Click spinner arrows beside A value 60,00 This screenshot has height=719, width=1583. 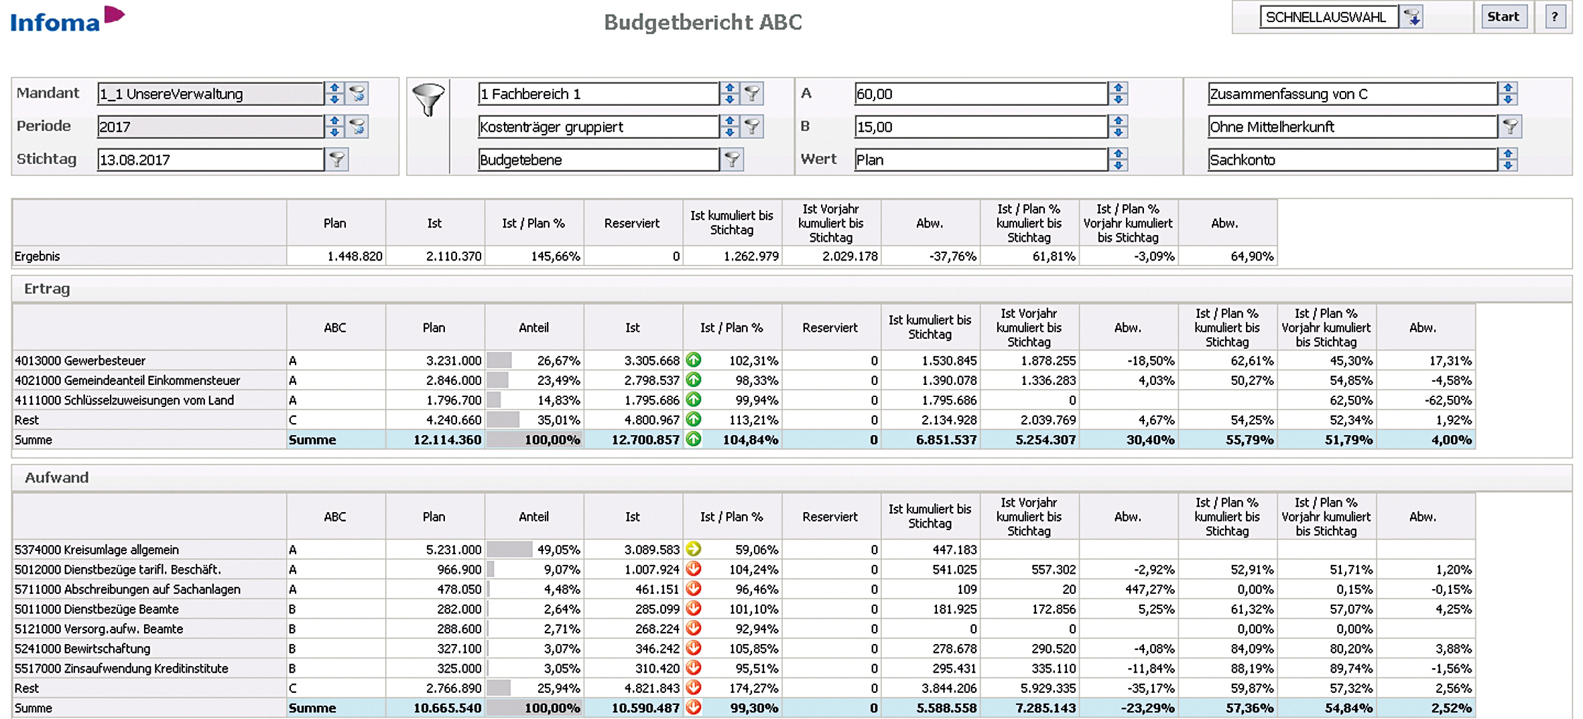[x=1118, y=94]
